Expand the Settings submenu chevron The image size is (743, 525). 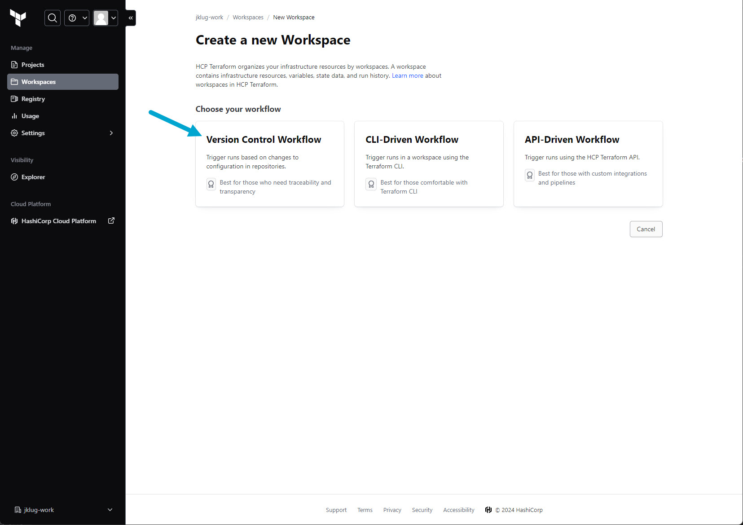pyautogui.click(x=111, y=133)
